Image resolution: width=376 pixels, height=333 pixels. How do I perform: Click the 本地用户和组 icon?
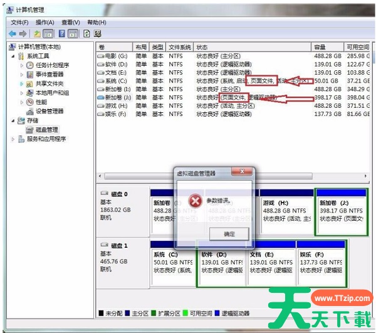click(x=29, y=93)
